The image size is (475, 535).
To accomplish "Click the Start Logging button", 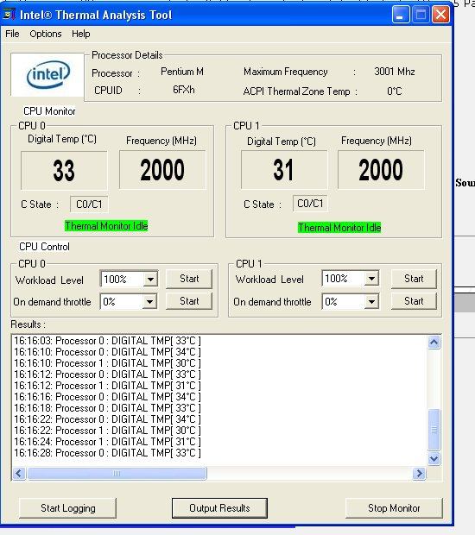I will [x=68, y=508].
